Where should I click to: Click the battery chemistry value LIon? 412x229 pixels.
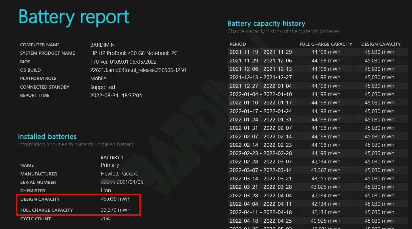pyautogui.click(x=106, y=190)
